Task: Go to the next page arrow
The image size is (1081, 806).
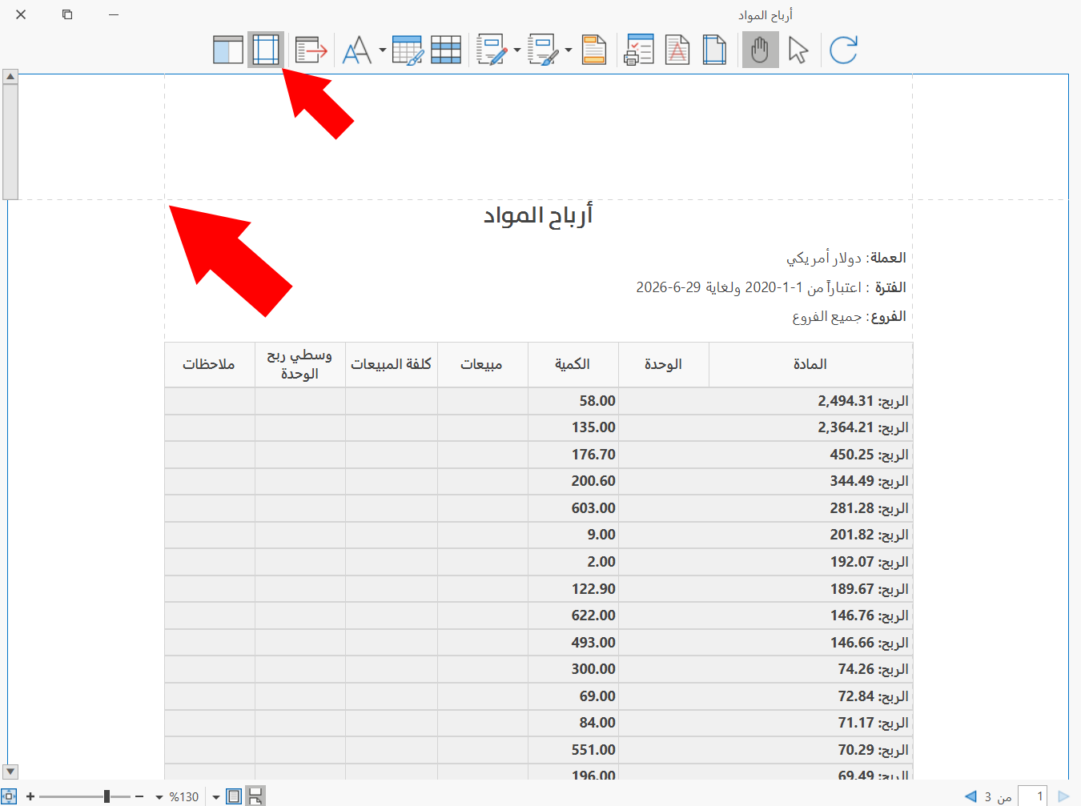Action: point(1063,796)
